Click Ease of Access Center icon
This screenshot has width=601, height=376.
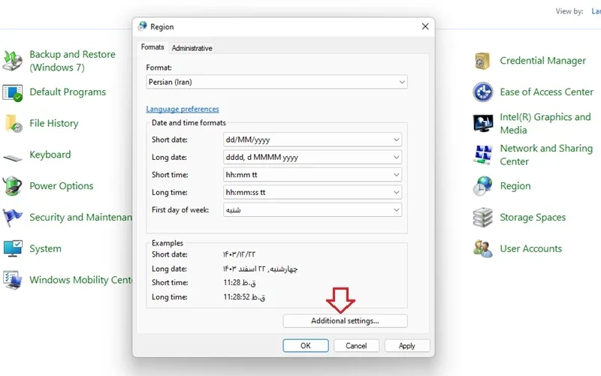(x=483, y=92)
